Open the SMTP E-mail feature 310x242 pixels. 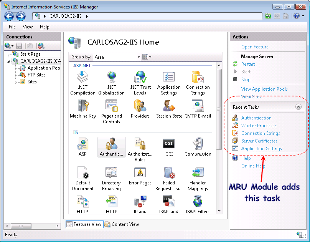198,109
